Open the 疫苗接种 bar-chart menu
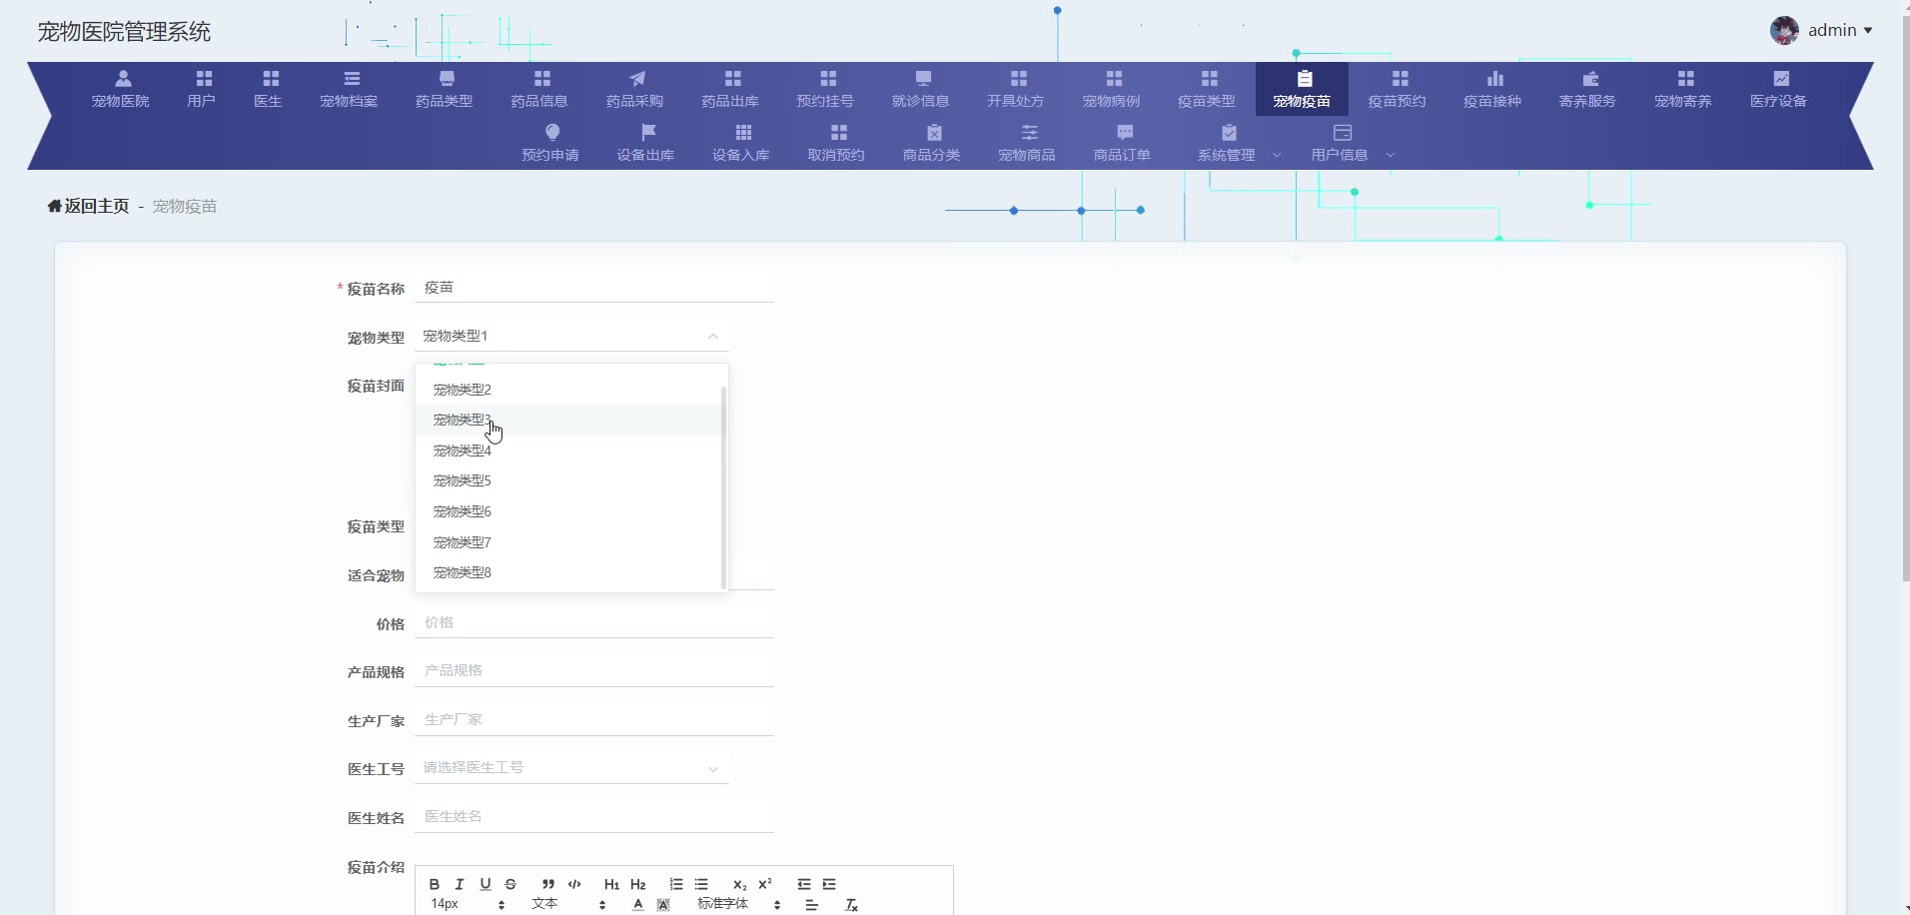Screen dimensions: 1910x915 tap(1493, 89)
